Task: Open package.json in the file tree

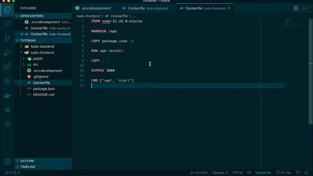Action: click(x=43, y=88)
